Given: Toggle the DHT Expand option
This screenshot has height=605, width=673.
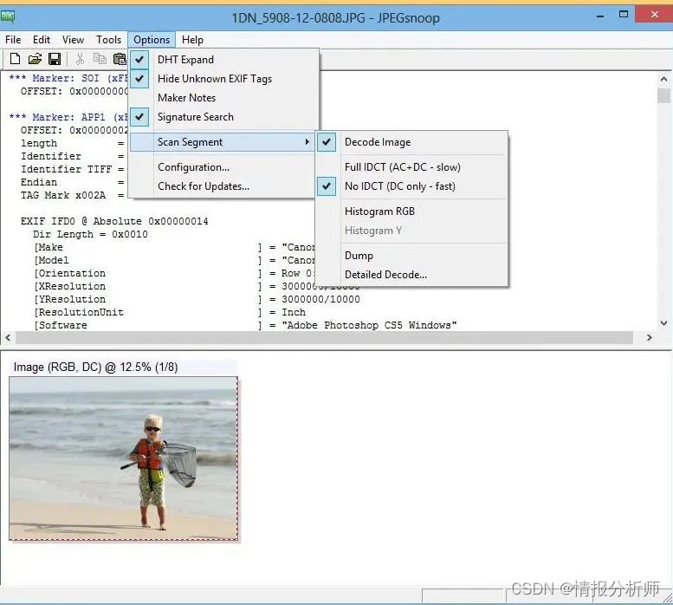Looking at the screenshot, I should tap(223, 60).
